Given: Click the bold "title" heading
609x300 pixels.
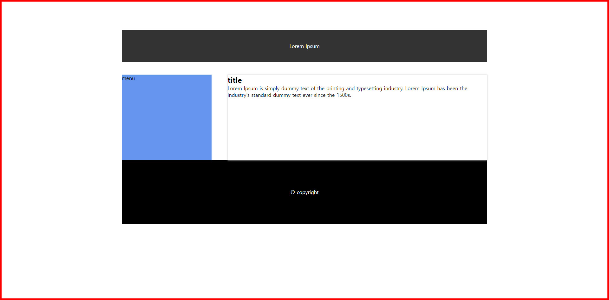Looking at the screenshot, I should coord(235,80).
